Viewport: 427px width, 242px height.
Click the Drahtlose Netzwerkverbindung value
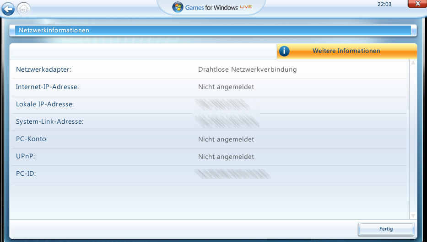[247, 69]
